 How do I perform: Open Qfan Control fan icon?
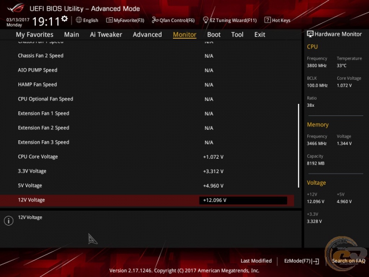(x=155, y=20)
